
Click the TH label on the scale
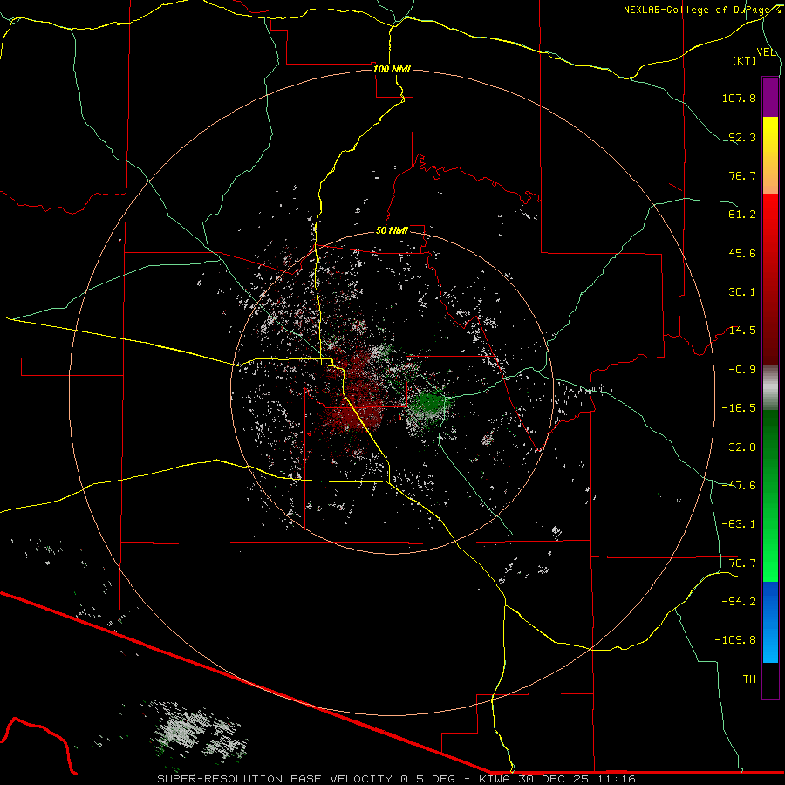(749, 679)
